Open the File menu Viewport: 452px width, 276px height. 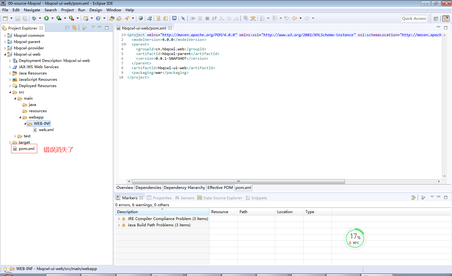tap(5, 10)
